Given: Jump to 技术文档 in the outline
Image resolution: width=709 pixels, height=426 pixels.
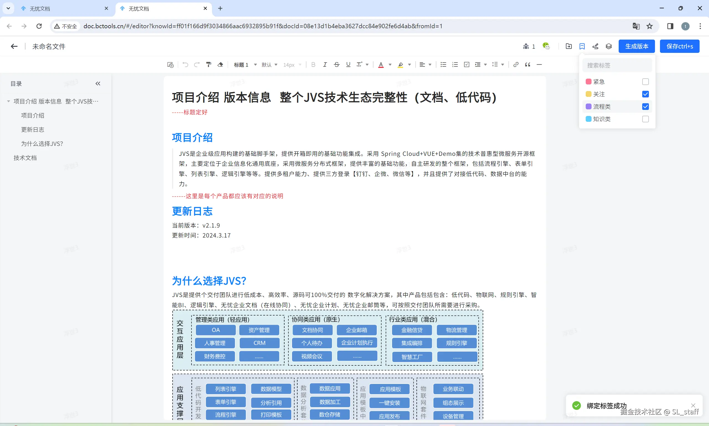Looking at the screenshot, I should coord(25,158).
